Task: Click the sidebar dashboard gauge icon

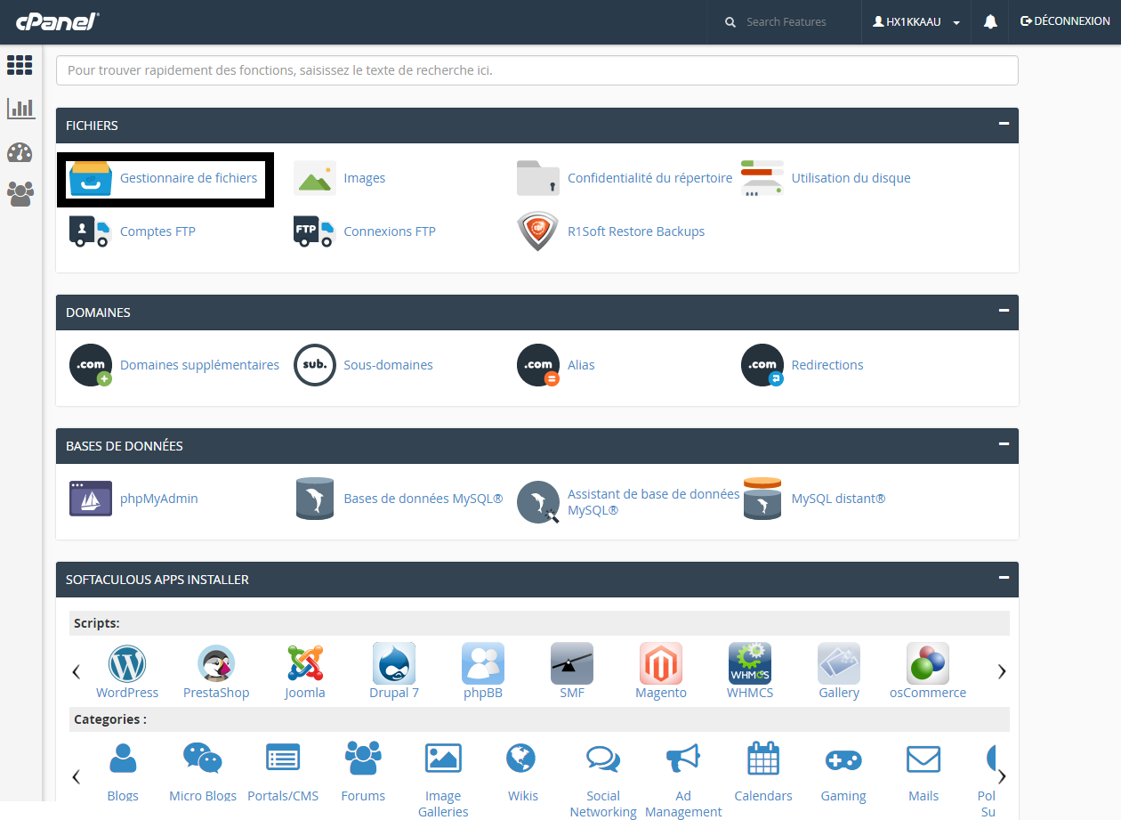Action: point(20,152)
